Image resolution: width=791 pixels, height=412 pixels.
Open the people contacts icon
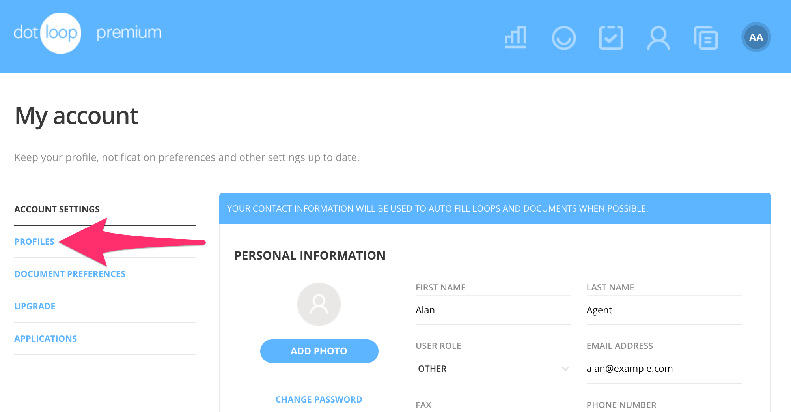658,38
